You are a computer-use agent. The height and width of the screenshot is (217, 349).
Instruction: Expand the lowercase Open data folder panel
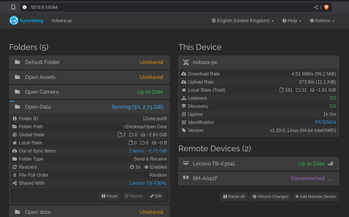click(x=89, y=212)
